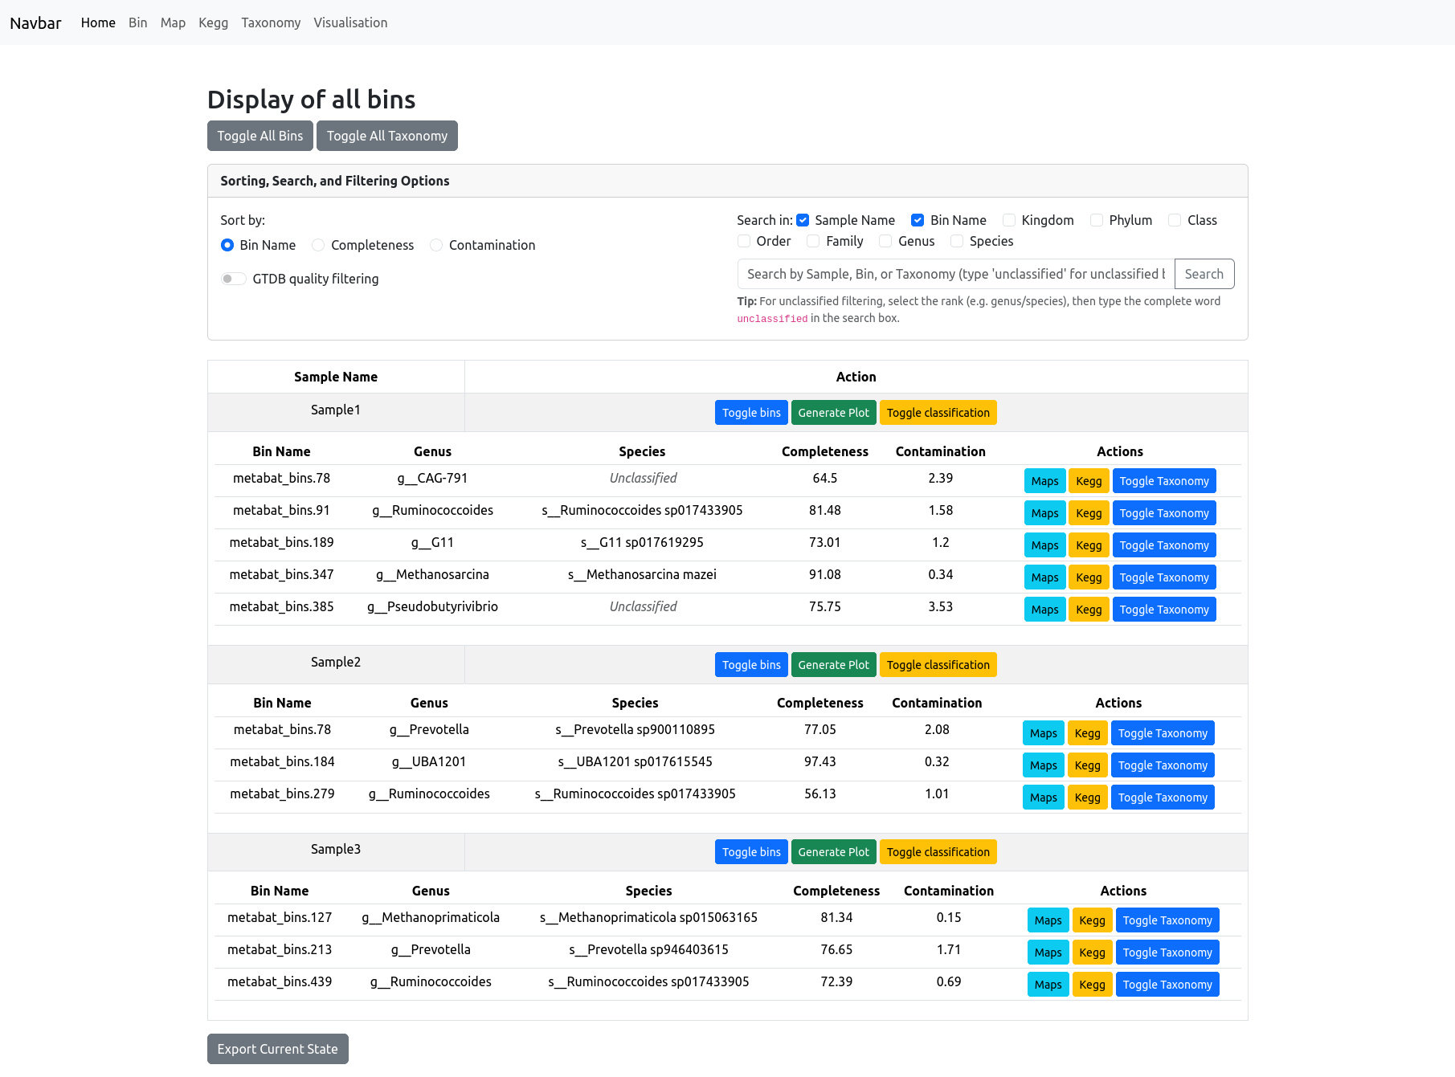Open the Taxonomy navbar link
Image resolution: width=1455 pixels, height=1077 pixels.
click(271, 22)
